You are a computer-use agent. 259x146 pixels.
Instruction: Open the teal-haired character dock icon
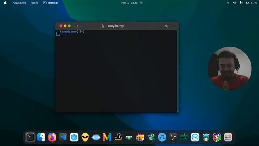[206, 137]
